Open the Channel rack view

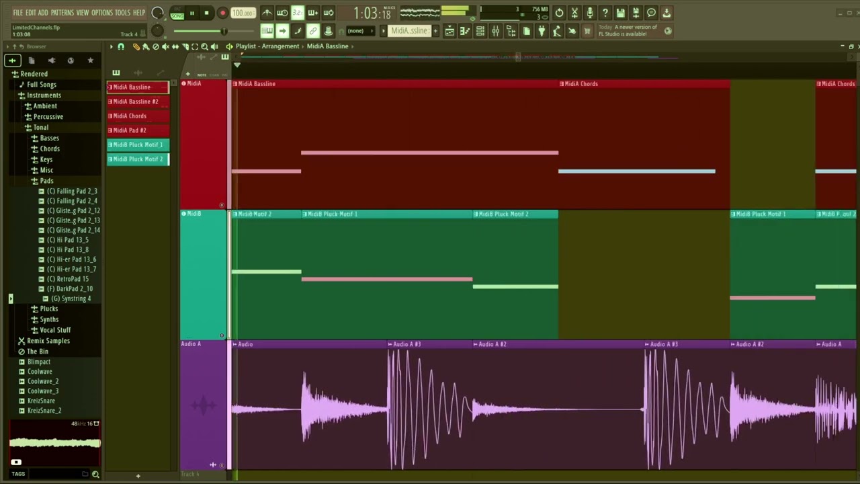click(x=480, y=31)
